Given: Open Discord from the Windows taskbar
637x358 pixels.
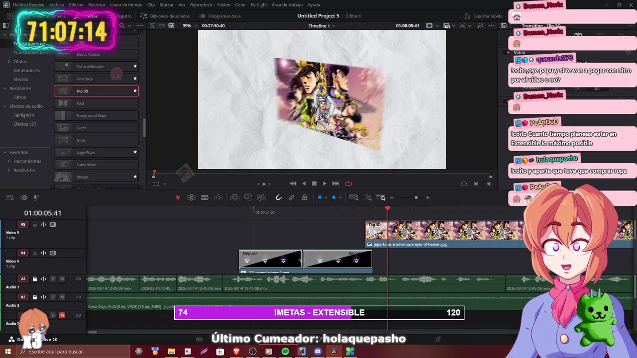Looking at the screenshot, I should (318, 352).
